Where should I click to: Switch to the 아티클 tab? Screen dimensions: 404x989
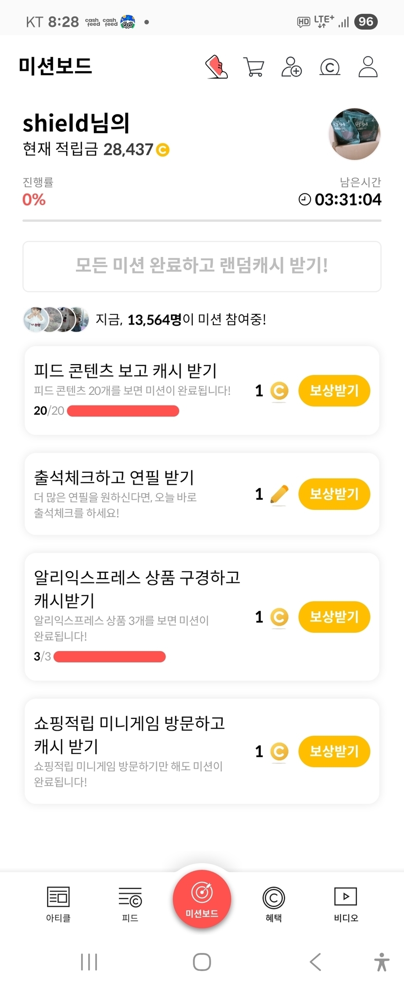point(58,903)
